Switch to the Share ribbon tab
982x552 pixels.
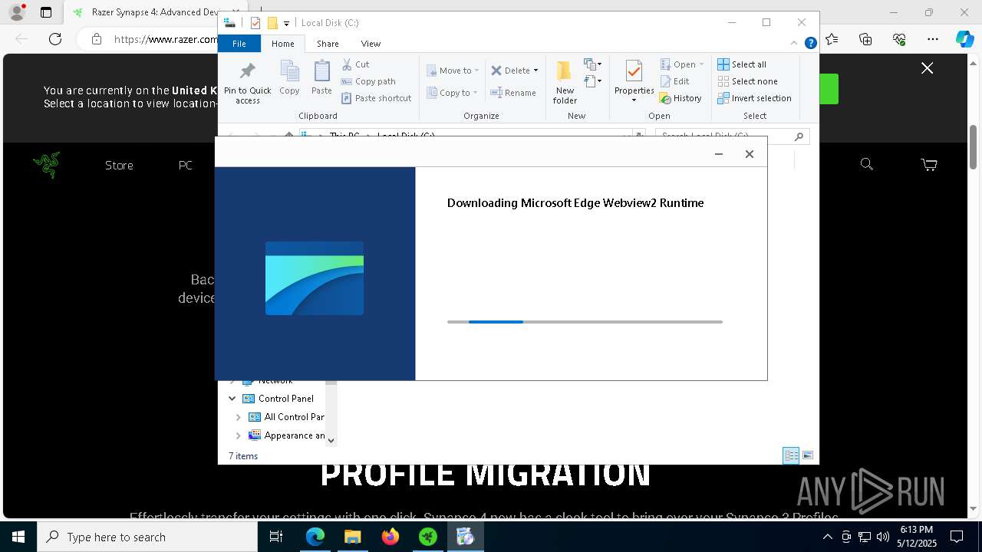pos(328,44)
